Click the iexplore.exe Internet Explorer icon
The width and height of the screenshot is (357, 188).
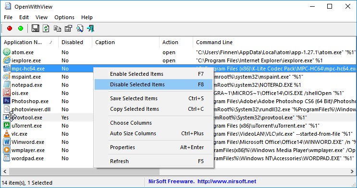click(7, 60)
